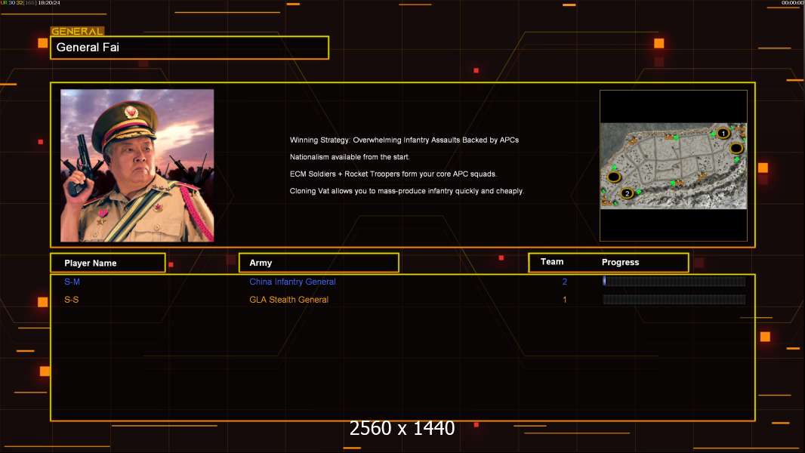This screenshot has height=453, width=805.
Task: Click the General Fai portrait image
Action: (x=137, y=165)
